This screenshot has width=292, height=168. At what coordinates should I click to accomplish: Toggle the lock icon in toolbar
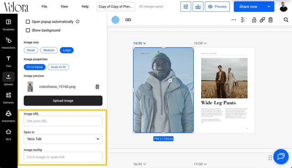[254, 20]
